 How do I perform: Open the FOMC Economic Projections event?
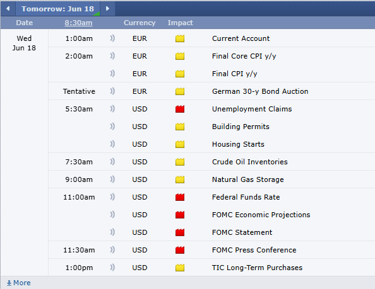click(x=261, y=215)
